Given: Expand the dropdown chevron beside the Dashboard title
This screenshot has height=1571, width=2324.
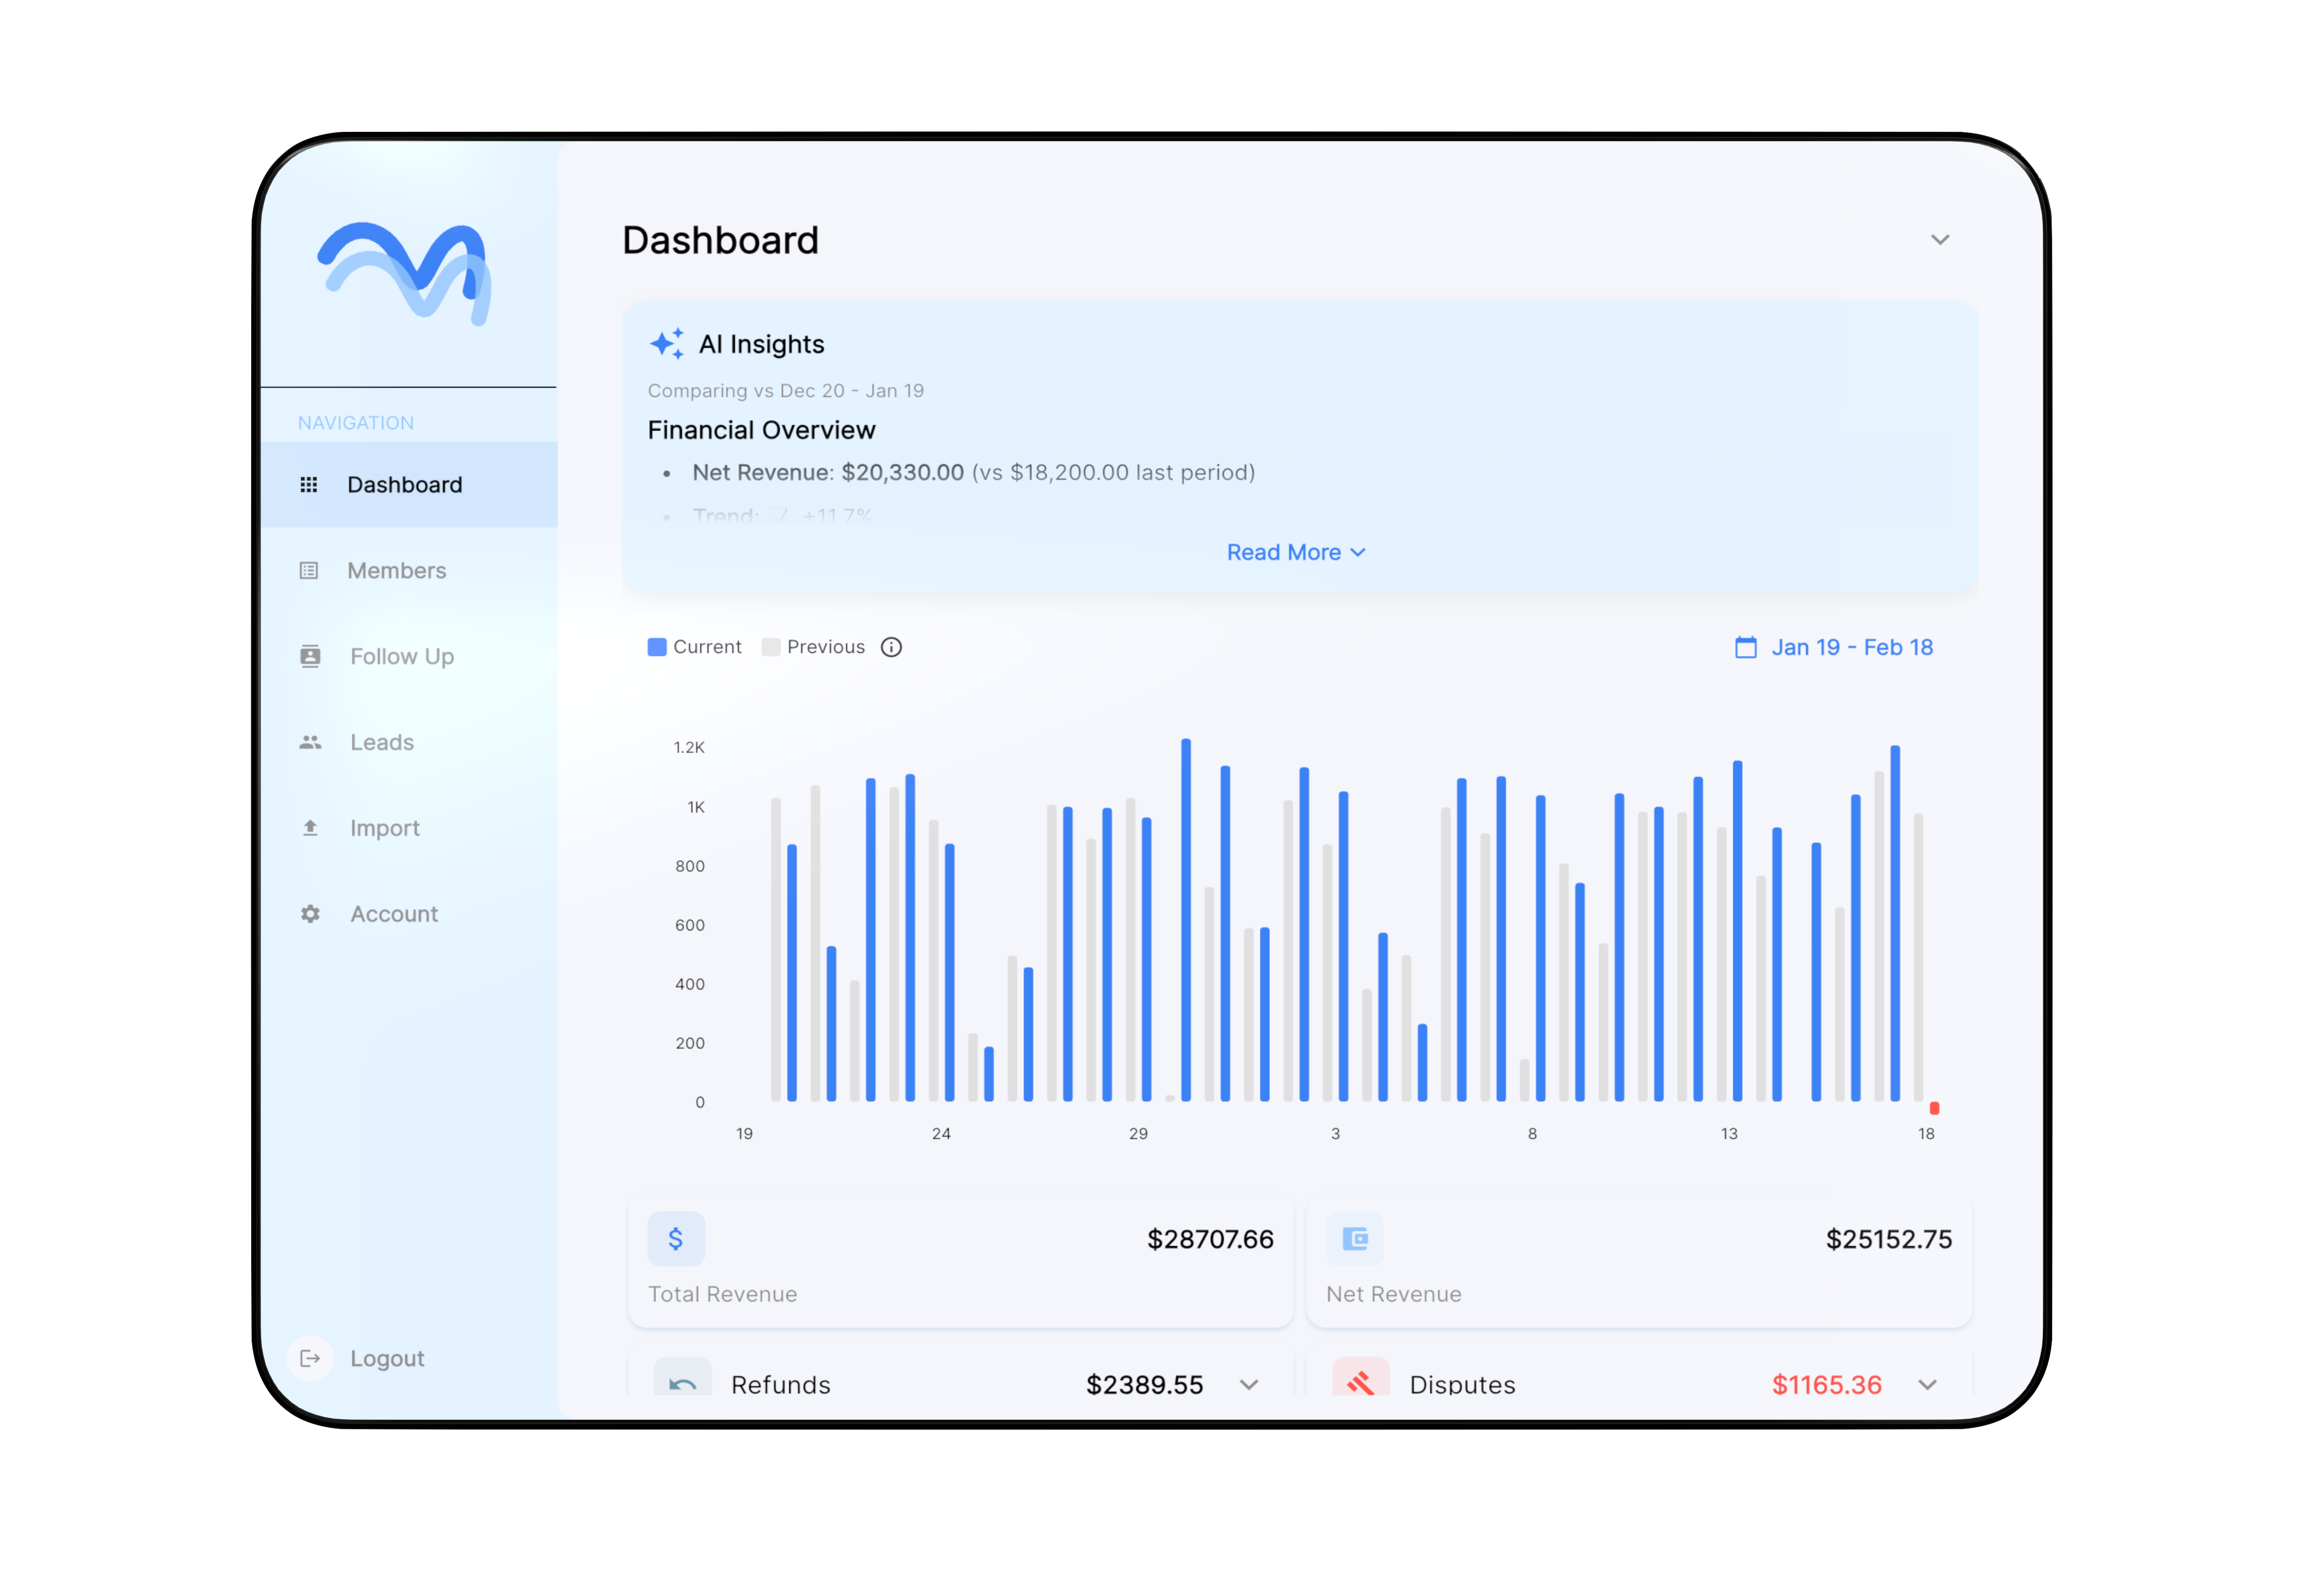Looking at the screenshot, I should 1940,240.
